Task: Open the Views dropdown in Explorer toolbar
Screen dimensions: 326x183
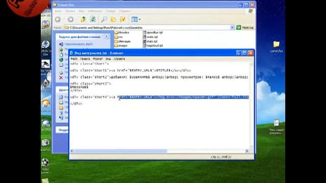Action: coord(136,19)
